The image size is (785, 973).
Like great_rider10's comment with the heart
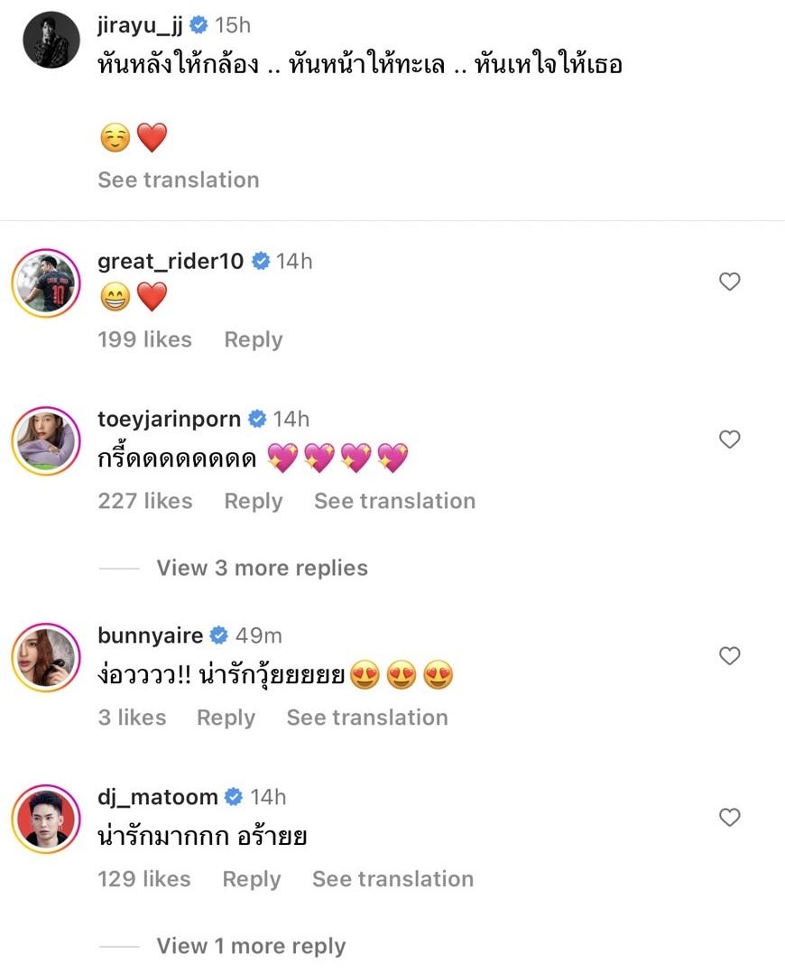tap(729, 283)
